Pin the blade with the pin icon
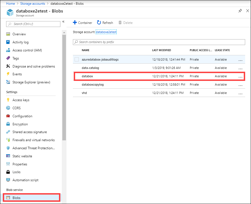 click(x=240, y=11)
